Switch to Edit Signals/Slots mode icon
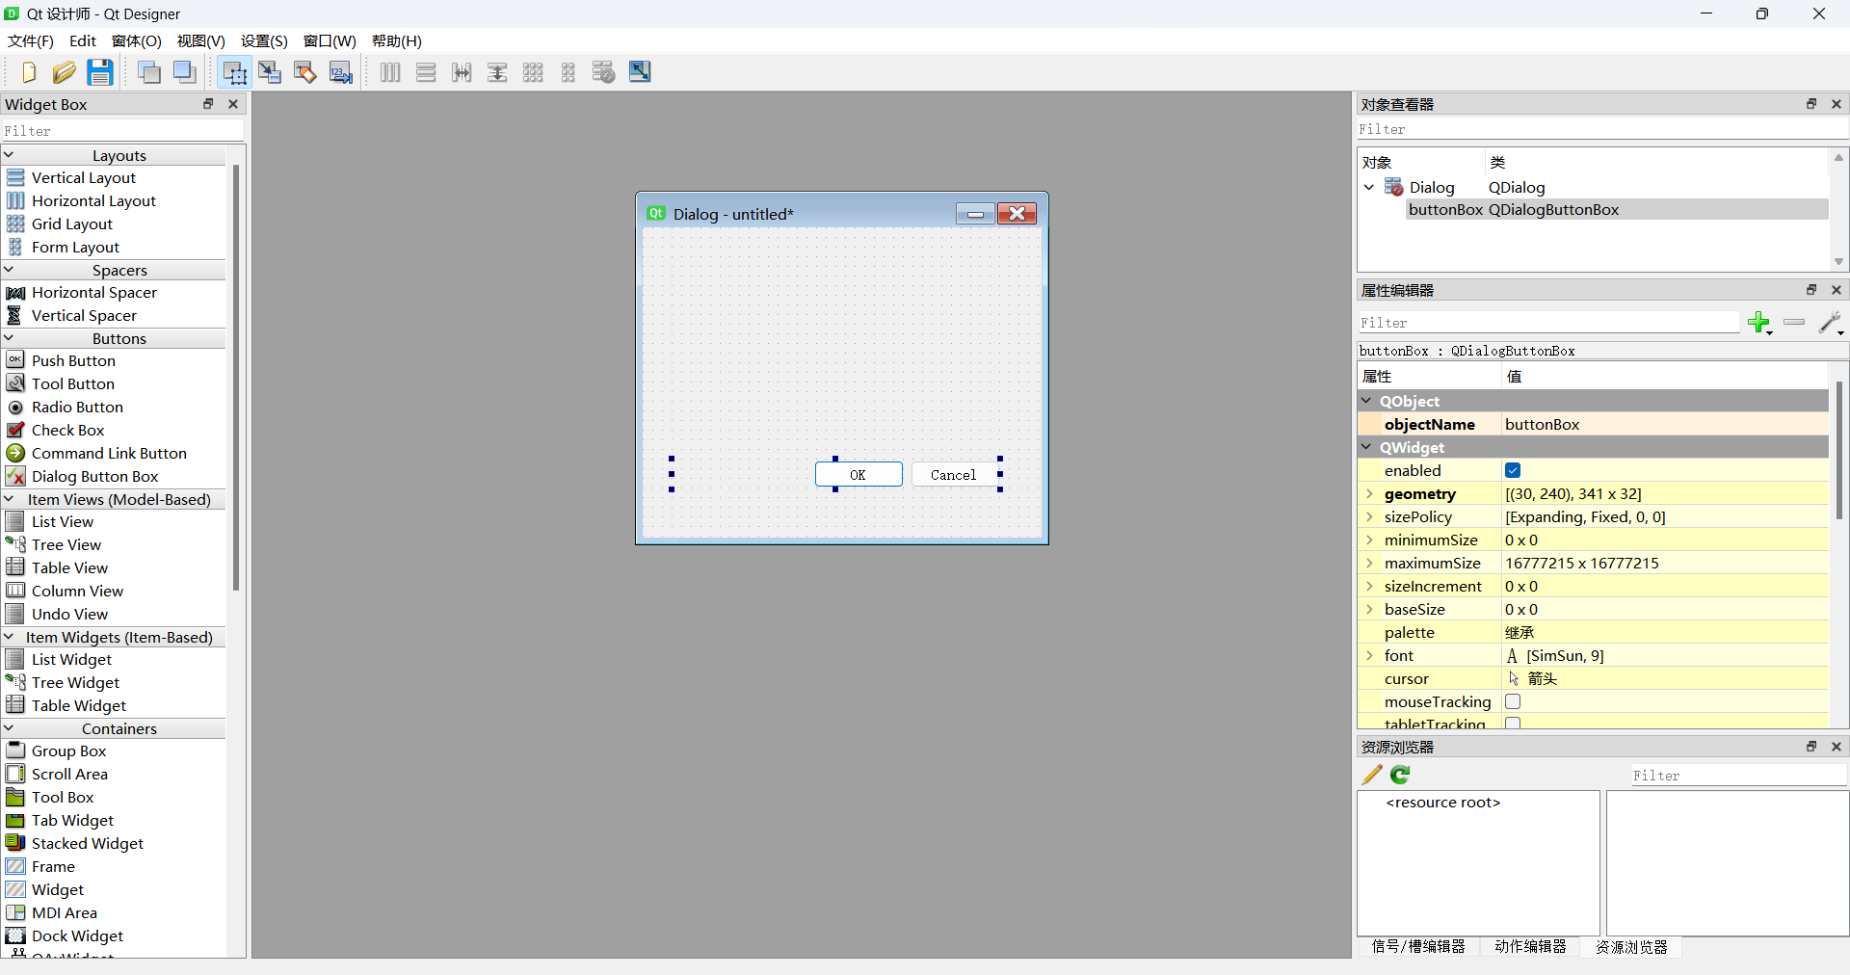 270,72
